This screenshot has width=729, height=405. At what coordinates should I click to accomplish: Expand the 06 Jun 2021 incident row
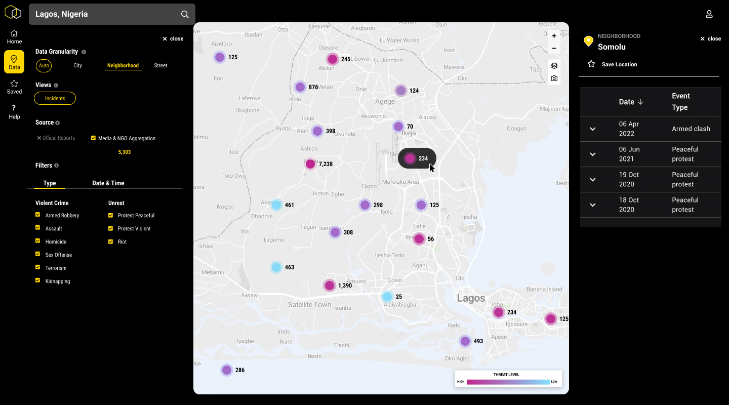(593, 154)
